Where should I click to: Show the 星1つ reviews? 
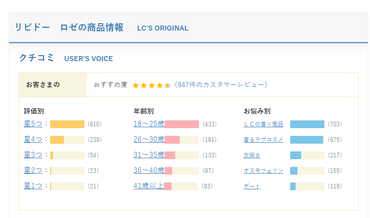(x=33, y=186)
